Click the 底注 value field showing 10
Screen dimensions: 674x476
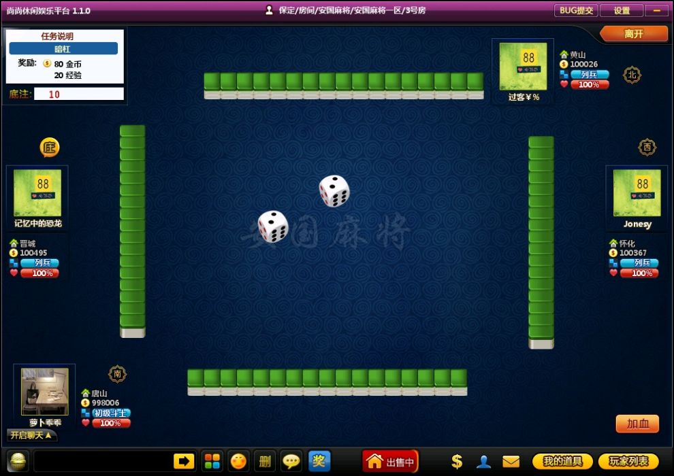coord(79,94)
